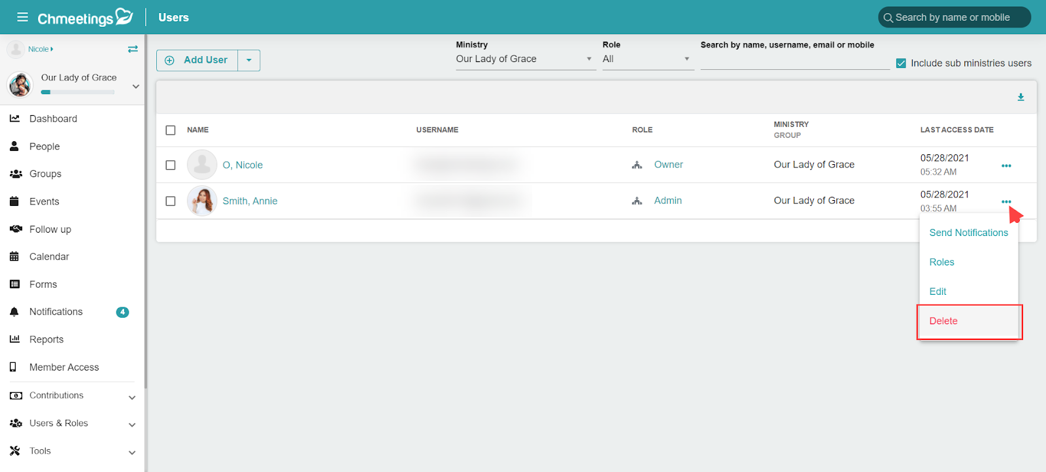Viewport: 1046px width, 472px height.
Task: Click the Add User button
Action: [197, 60]
